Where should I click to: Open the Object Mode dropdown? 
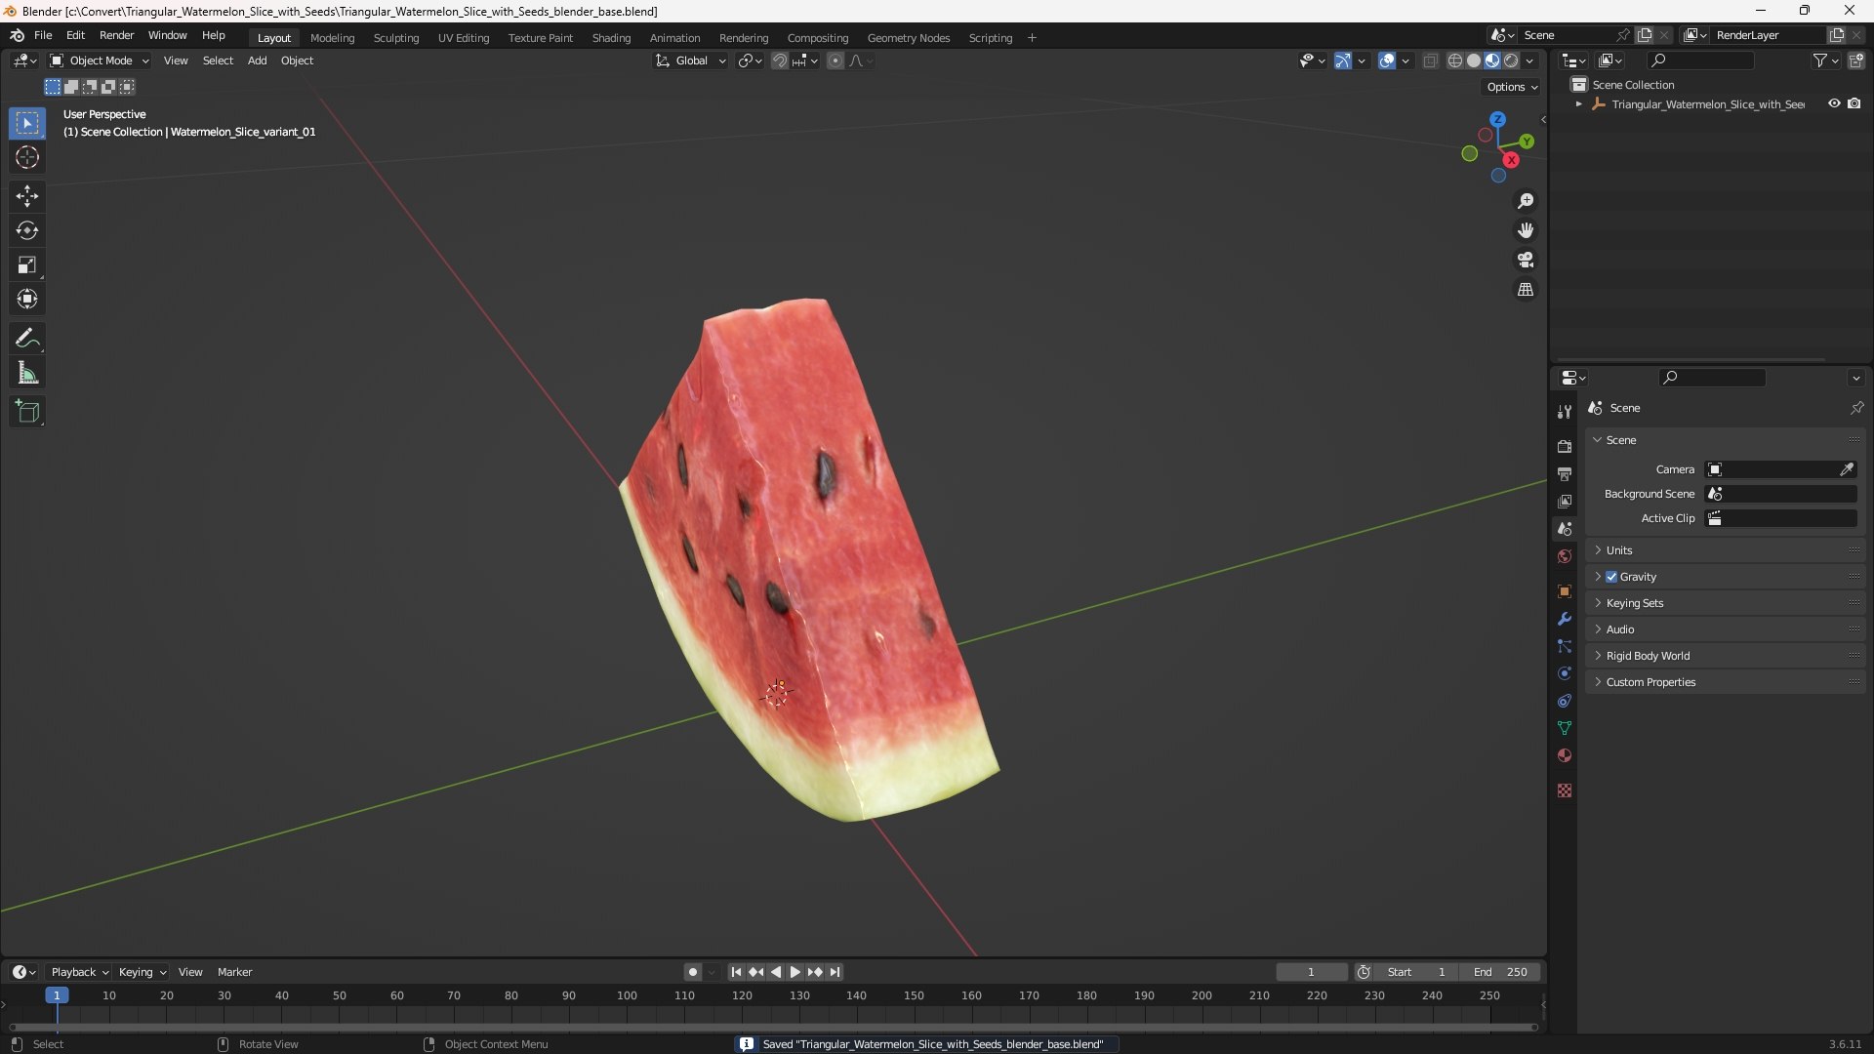[x=100, y=61]
